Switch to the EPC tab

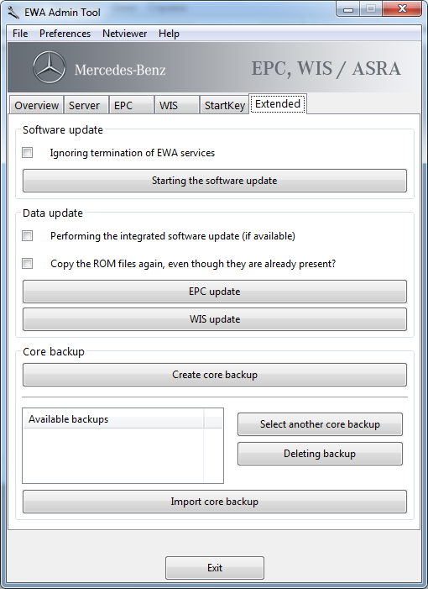[132, 105]
